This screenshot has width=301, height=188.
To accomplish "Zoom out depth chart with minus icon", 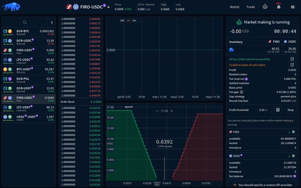I will [157, 111].
